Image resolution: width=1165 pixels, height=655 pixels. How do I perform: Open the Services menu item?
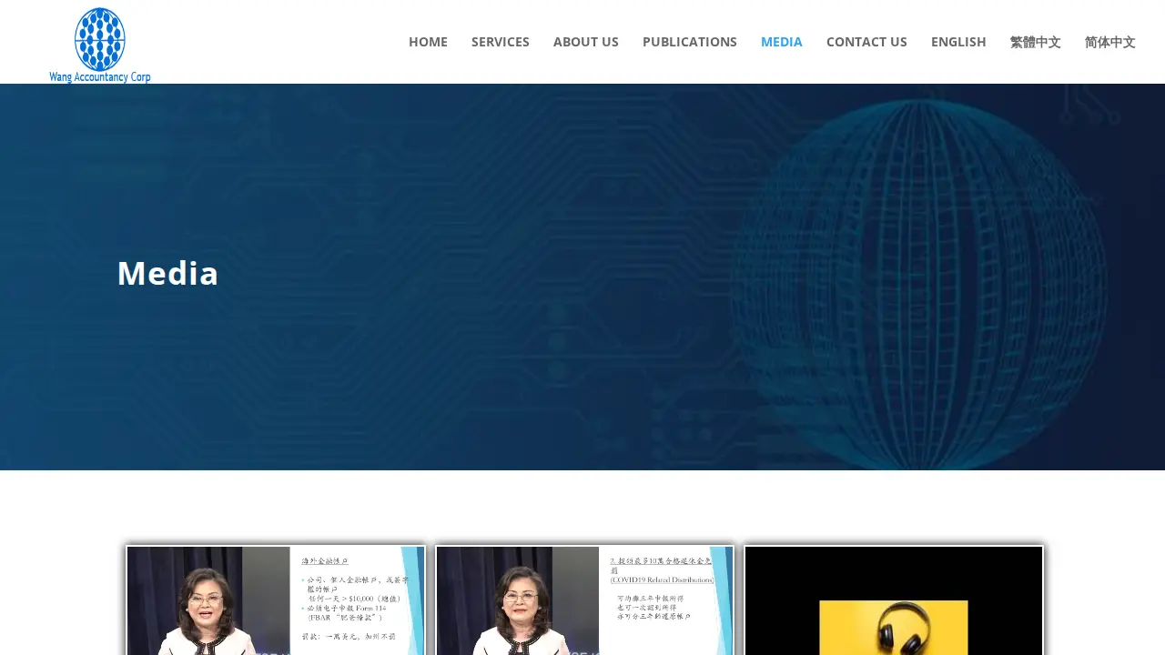501,42
